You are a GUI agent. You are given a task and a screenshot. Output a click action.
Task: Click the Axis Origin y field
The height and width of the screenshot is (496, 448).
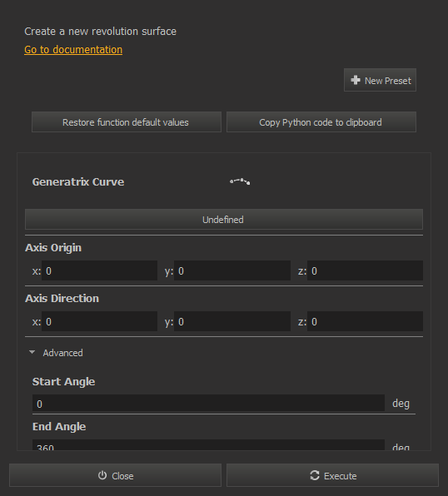(232, 270)
